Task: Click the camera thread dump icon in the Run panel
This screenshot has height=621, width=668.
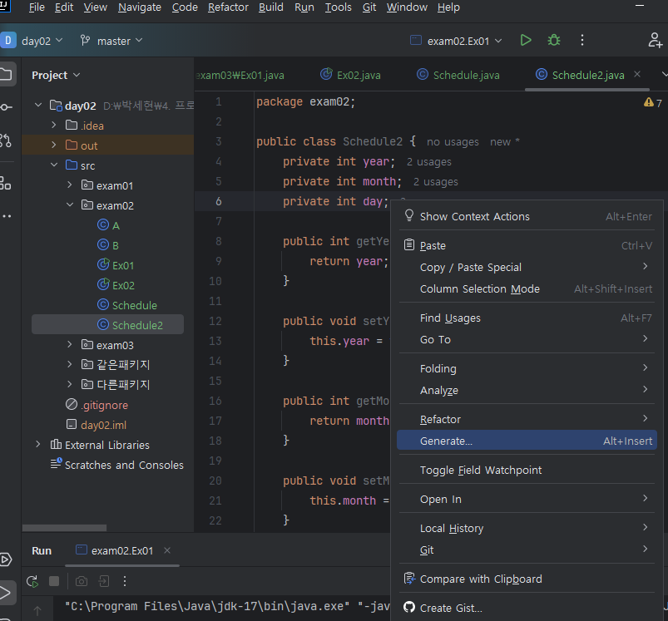Action: pyautogui.click(x=82, y=581)
